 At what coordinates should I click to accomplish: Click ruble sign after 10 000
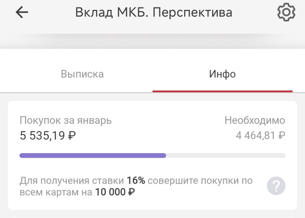pos(130,192)
